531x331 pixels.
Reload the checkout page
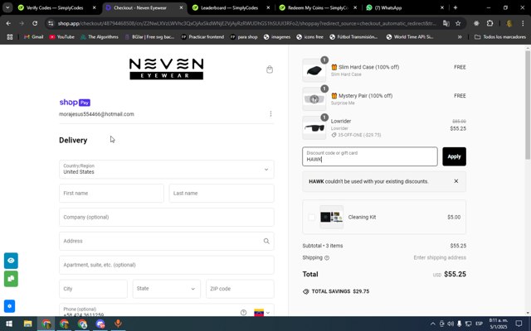35,23
